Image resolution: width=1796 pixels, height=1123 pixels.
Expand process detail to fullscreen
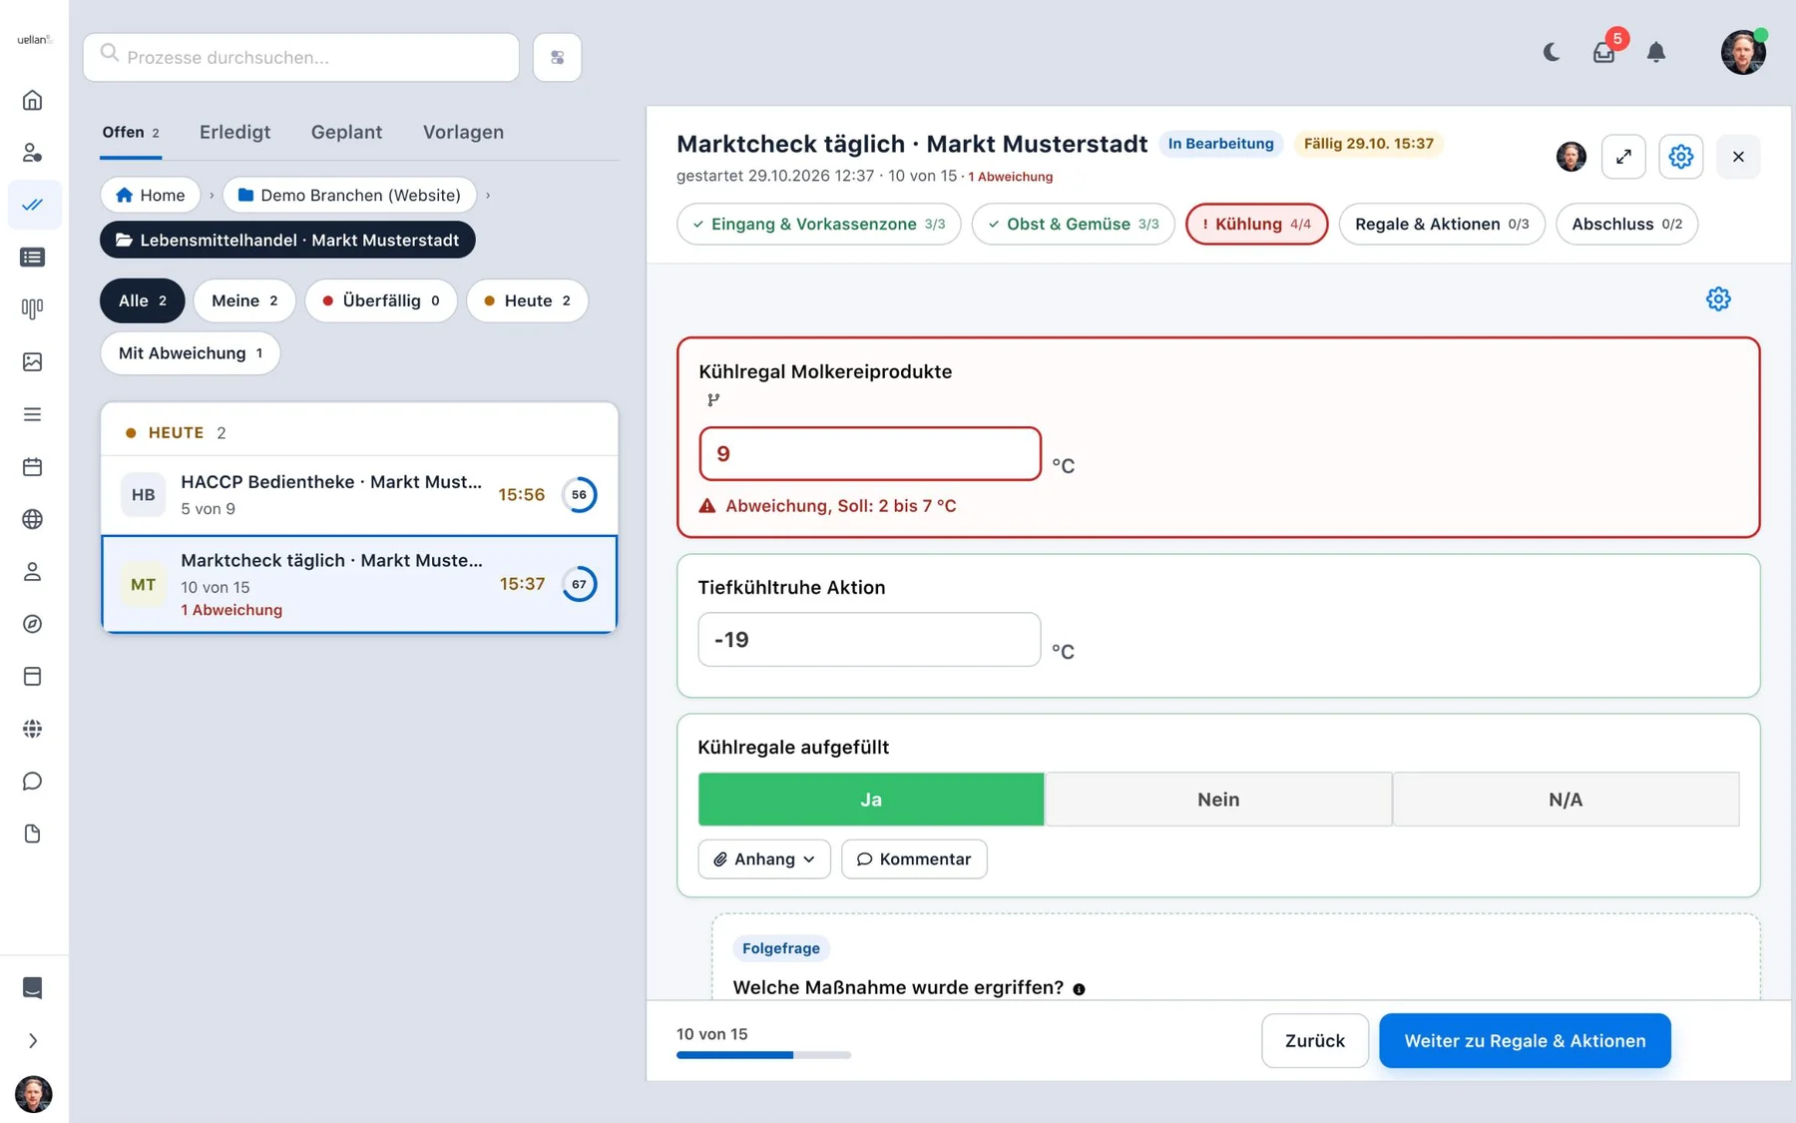click(x=1623, y=157)
